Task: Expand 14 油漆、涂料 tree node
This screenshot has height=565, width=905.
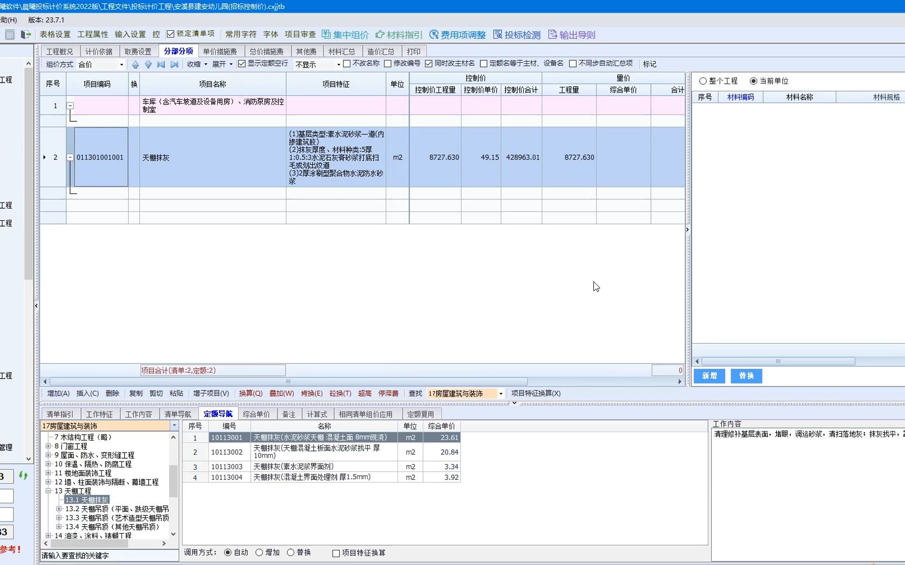Action: click(48, 535)
